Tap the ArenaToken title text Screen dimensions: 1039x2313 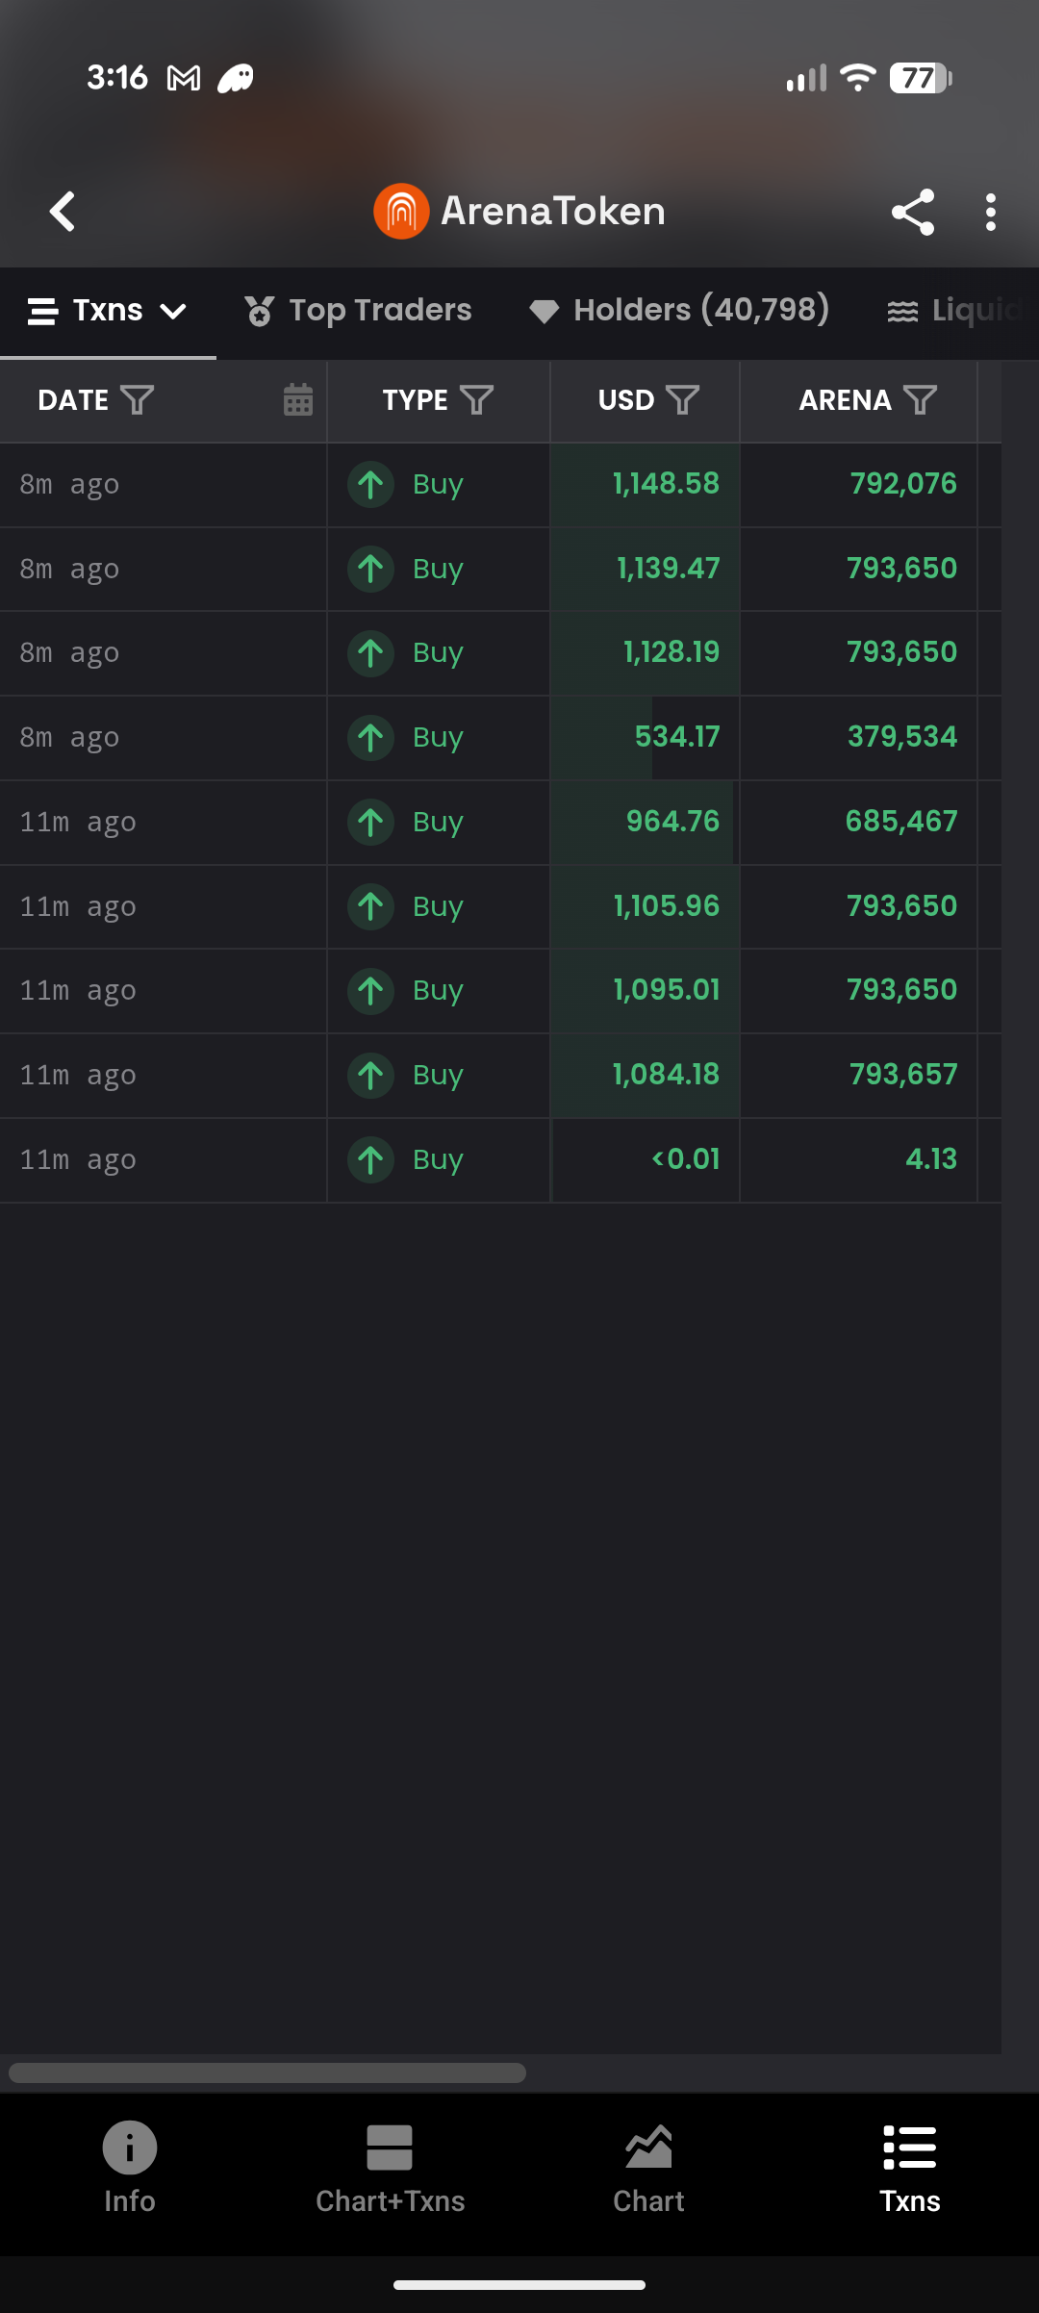[553, 212]
